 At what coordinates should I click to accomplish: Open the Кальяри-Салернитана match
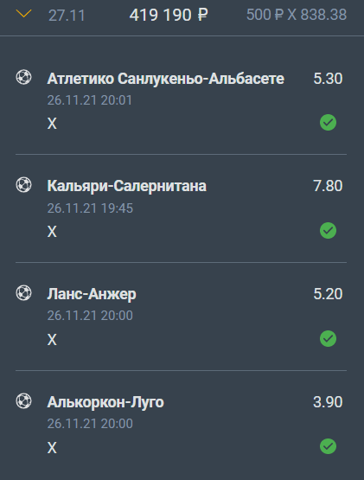(x=127, y=186)
